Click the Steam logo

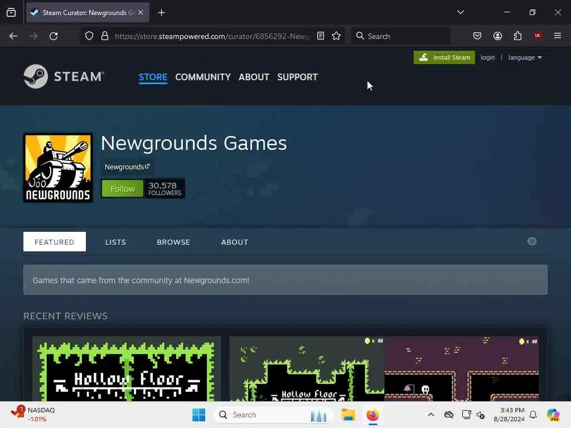pos(64,76)
